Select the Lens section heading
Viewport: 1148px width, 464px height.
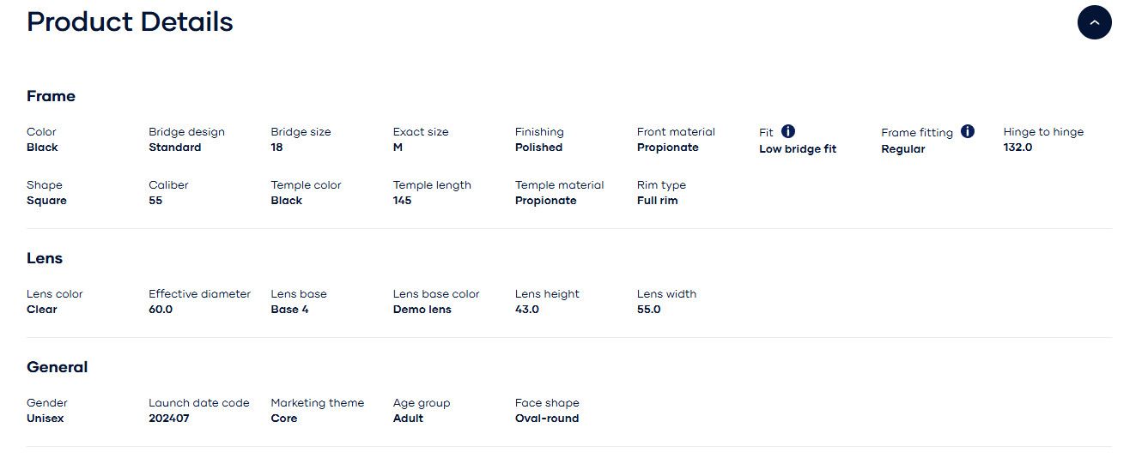[45, 258]
